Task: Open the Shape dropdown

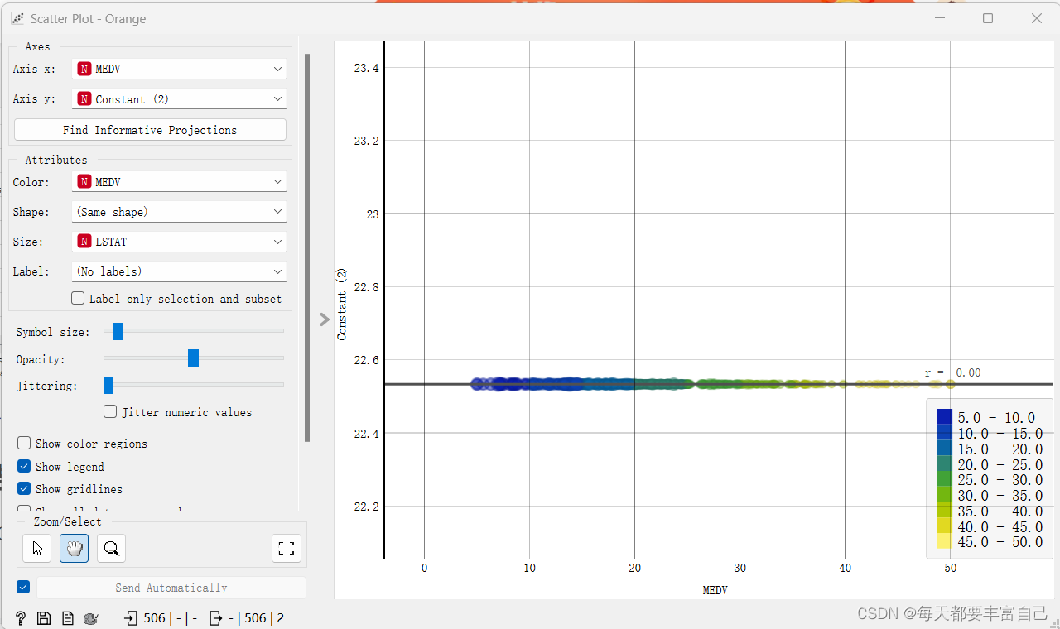Action: point(179,212)
